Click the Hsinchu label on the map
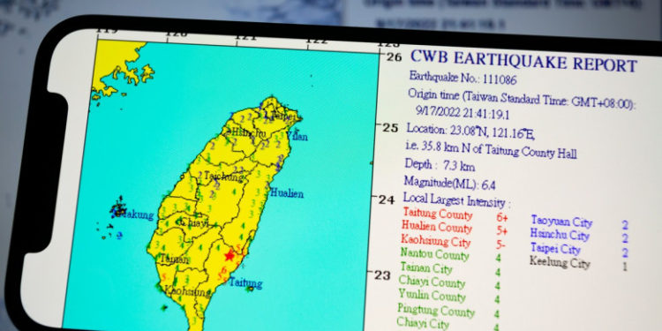The width and height of the screenshot is (662, 331). tap(249, 133)
